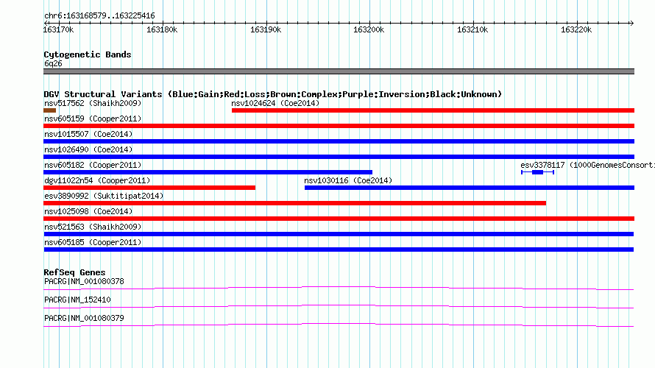This screenshot has height=368, width=655.
Task: Click the Cytogenetic Bands track title
Action: pyautogui.click(x=88, y=54)
